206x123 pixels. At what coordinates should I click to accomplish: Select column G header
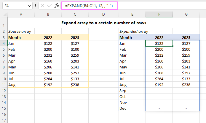point(186,14)
